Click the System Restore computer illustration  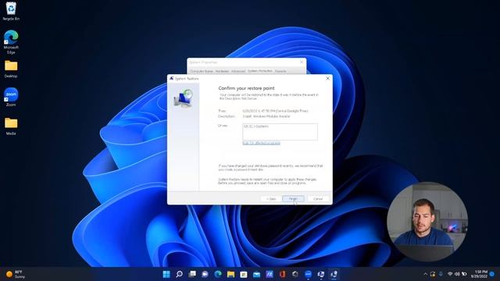[184, 99]
